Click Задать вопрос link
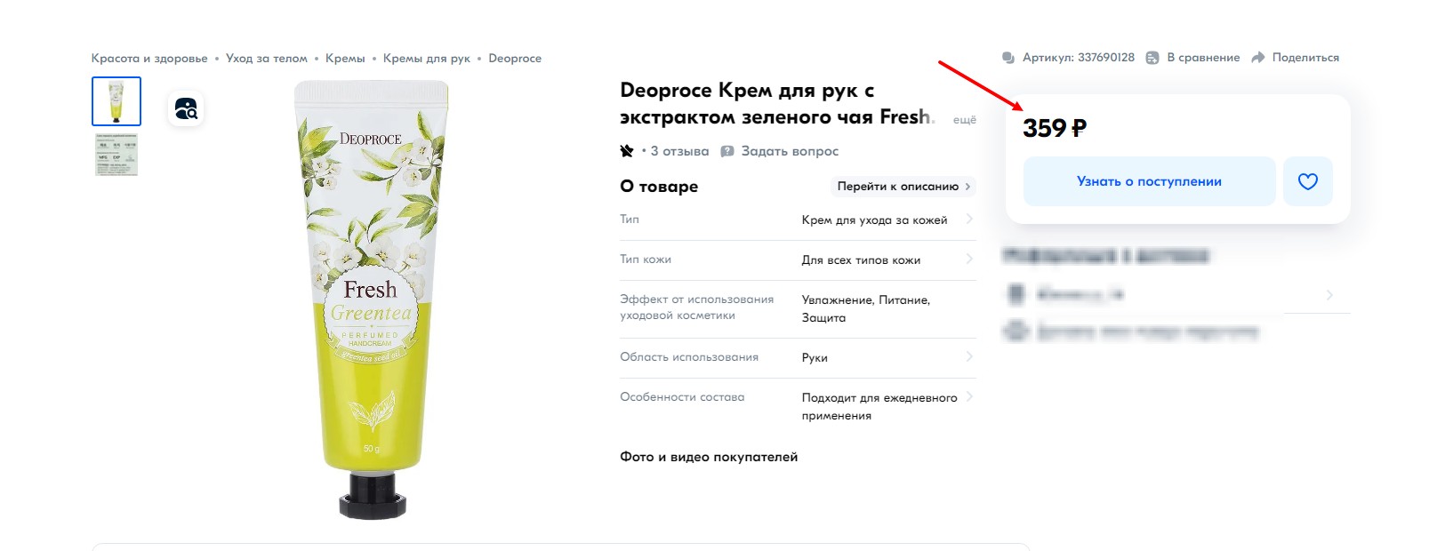This screenshot has height=551, width=1429. 790,151
